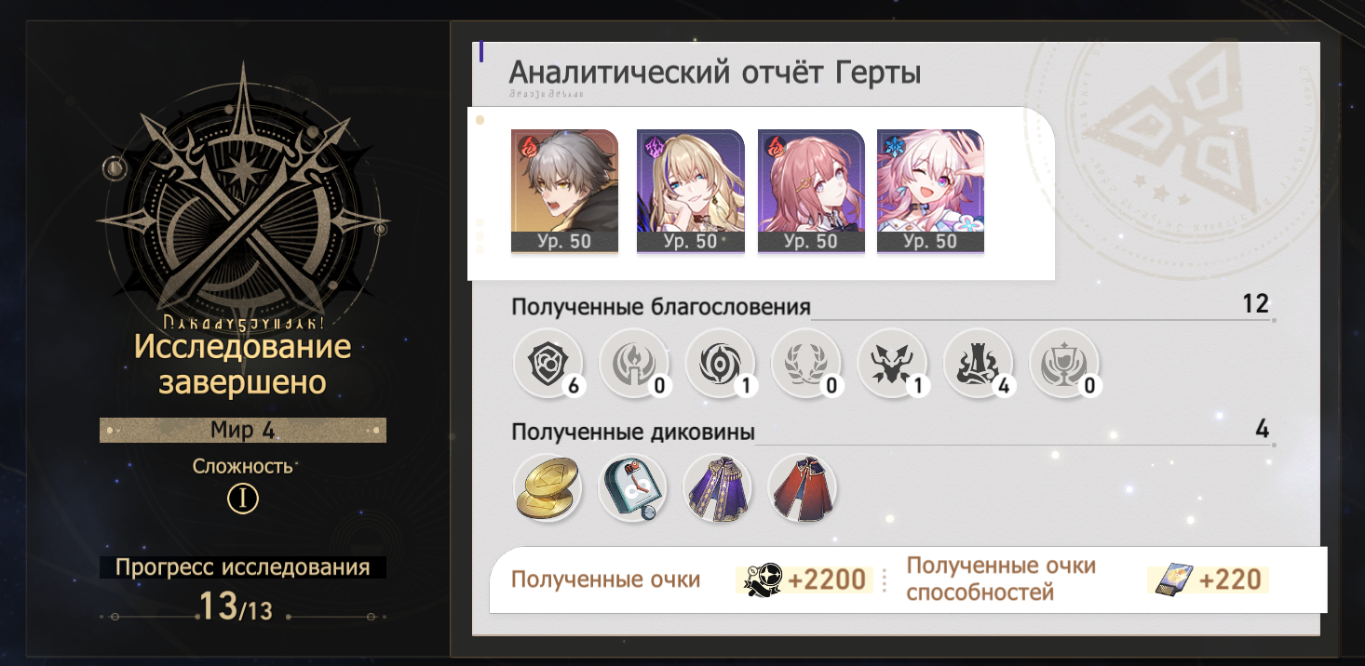Click the Nihility blessing icon showing 1
Screen dimensions: 1365x666
pyautogui.click(x=720, y=364)
